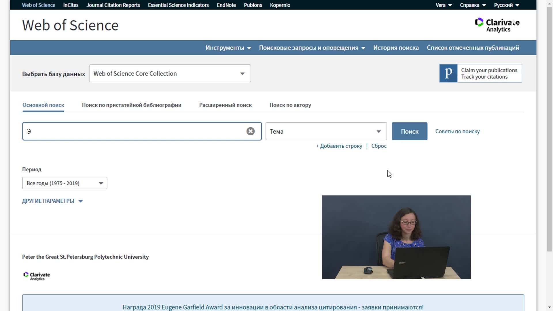Open the Web of Science top link
Screen dimensions: 553x311
coord(39,5)
